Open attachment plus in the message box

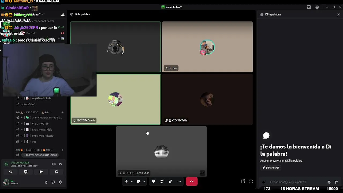(x=264, y=182)
